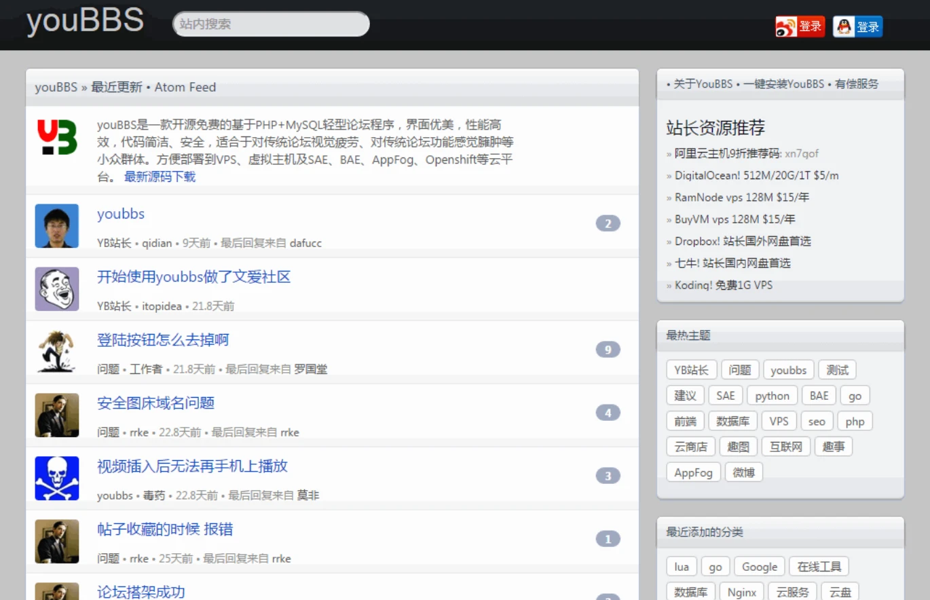Open topic 登陆按钮怎么去掉啊
Image resolution: width=930 pixels, height=600 pixels.
coord(163,340)
